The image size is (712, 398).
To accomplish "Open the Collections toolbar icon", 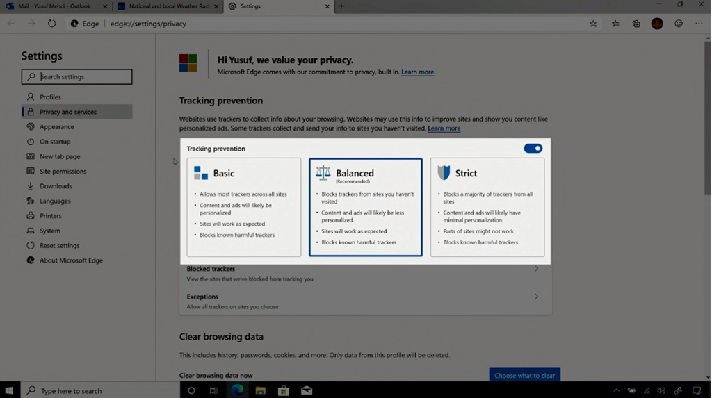I will (x=636, y=24).
